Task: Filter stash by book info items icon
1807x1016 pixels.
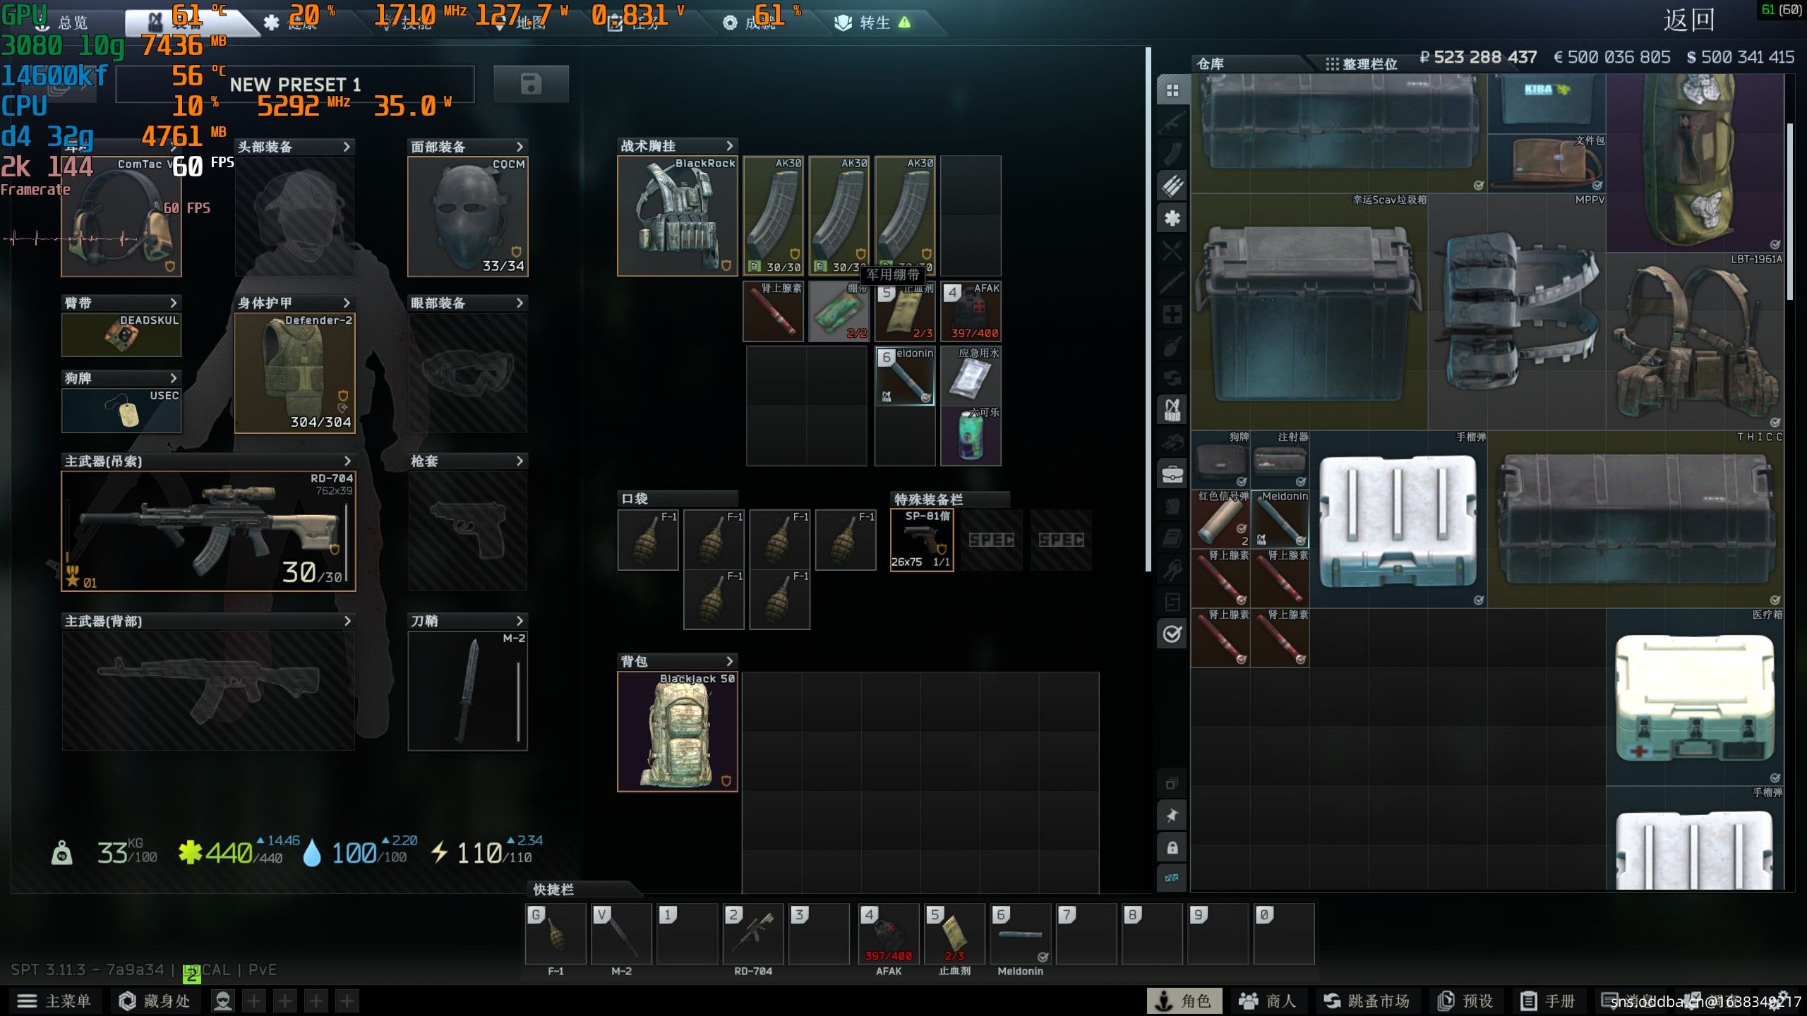Action: click(1172, 538)
